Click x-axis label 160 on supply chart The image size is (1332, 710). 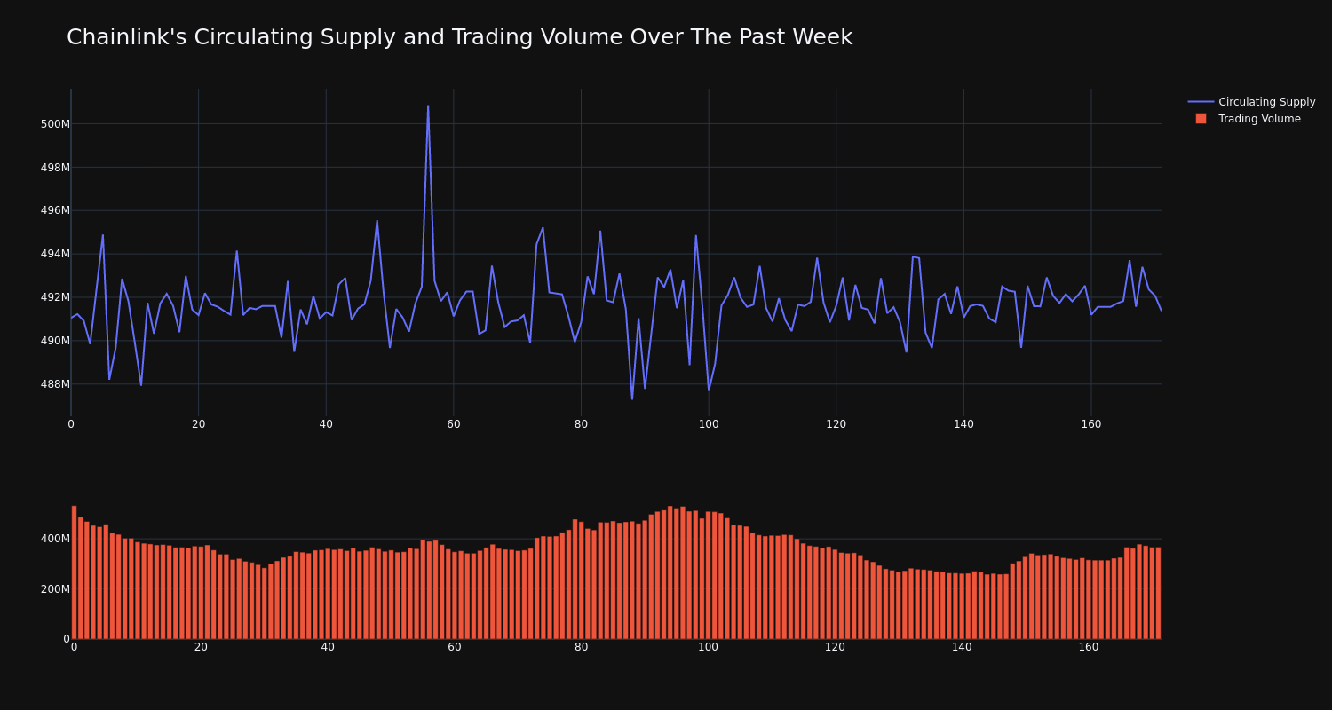(1091, 424)
